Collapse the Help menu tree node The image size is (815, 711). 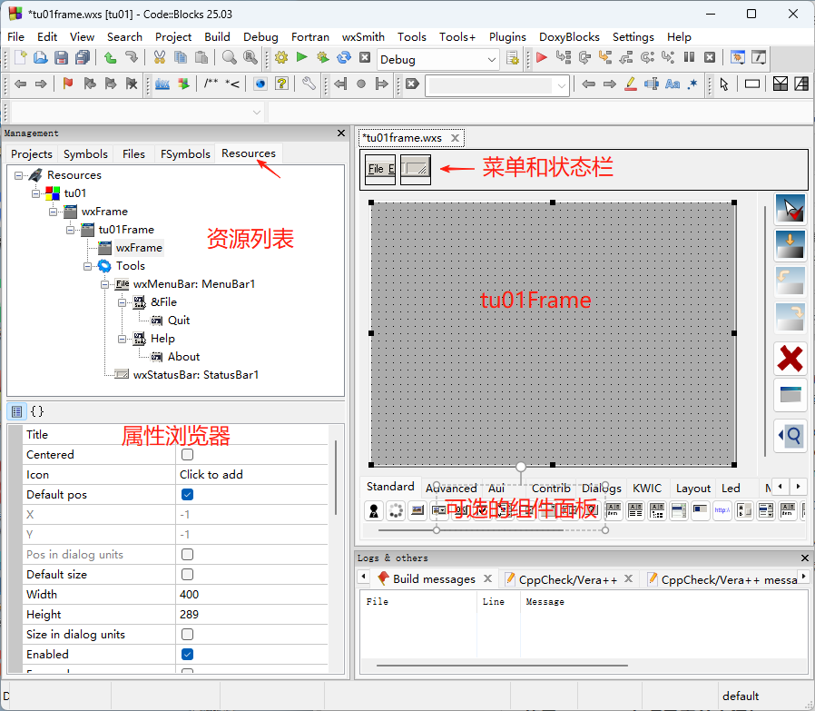pyautogui.click(x=122, y=339)
